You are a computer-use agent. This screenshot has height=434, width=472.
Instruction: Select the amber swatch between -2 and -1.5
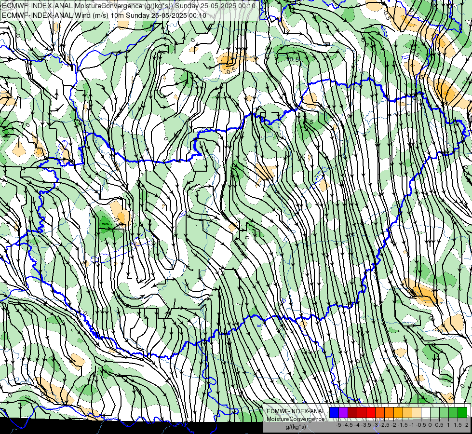398,412
